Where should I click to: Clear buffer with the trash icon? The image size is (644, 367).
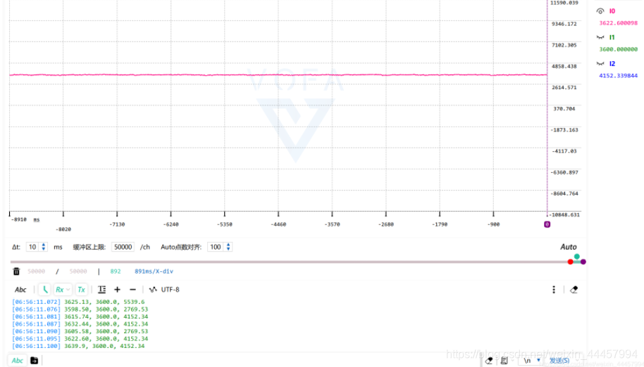[16, 271]
